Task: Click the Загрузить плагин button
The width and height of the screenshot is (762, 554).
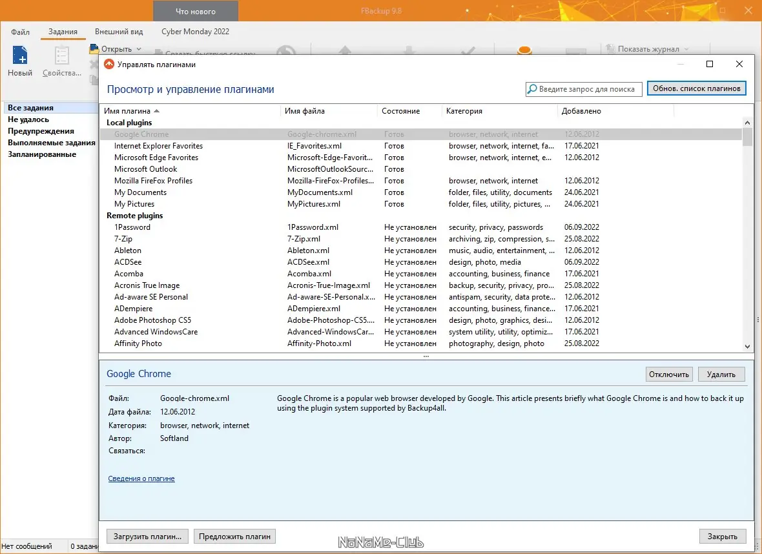Action: point(147,537)
